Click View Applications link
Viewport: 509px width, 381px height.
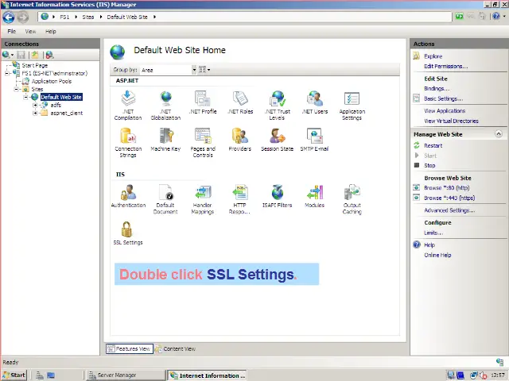click(x=445, y=111)
